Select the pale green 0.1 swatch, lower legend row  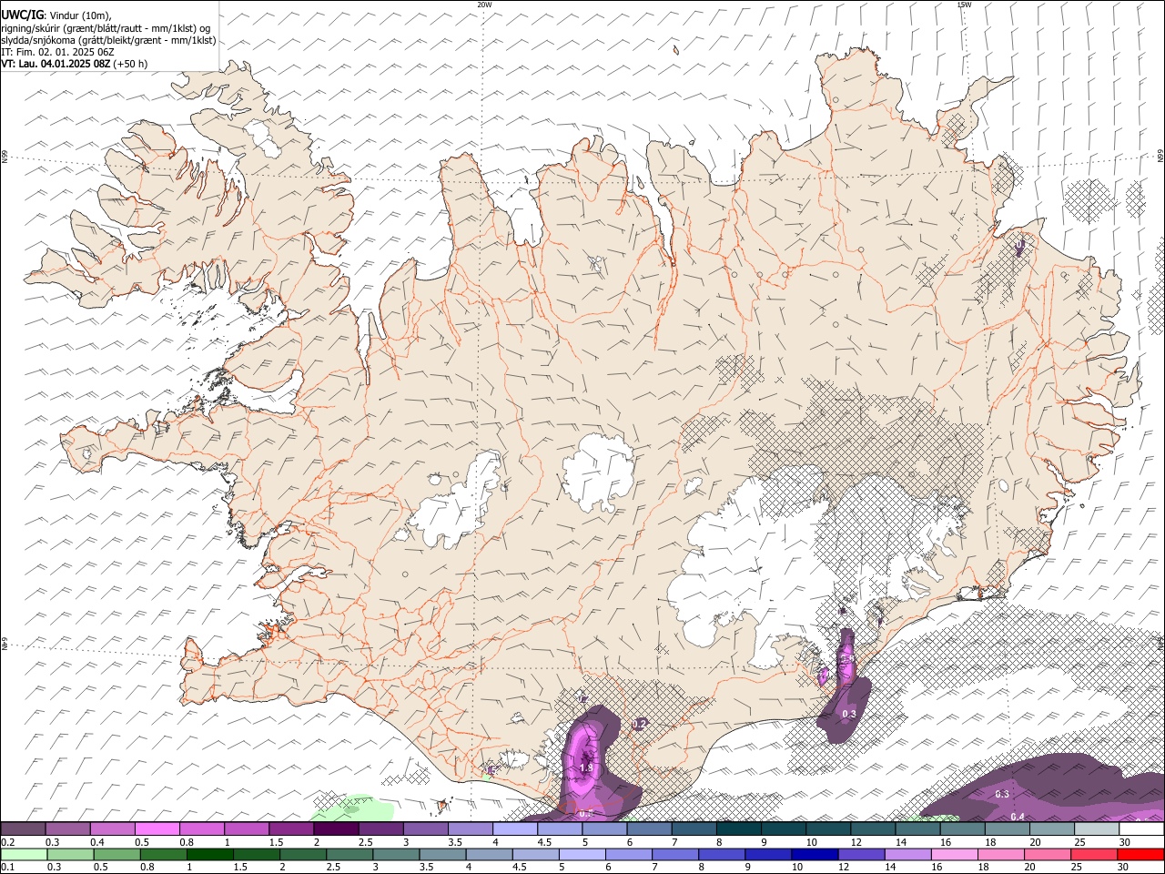[24, 855]
